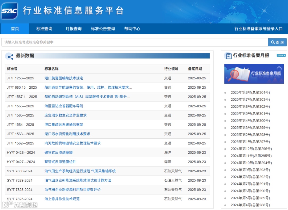Open the MORE link for monthly reports
The height and width of the screenshot is (210, 288).
281,55
